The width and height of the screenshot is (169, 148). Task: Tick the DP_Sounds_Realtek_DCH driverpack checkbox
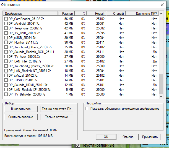[6, 52]
